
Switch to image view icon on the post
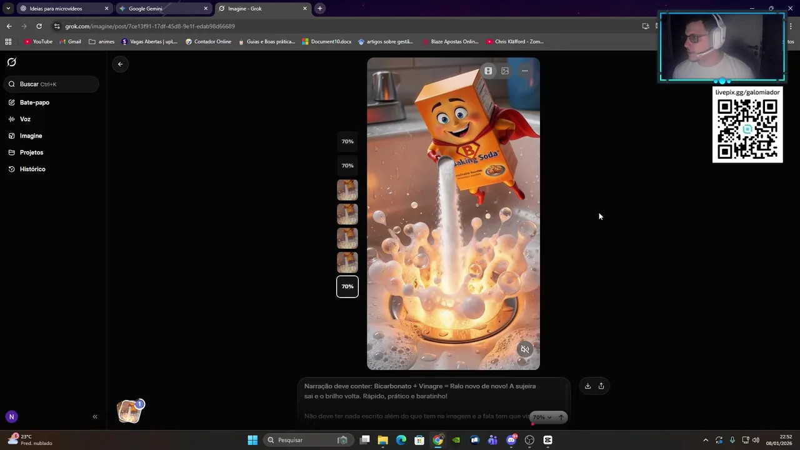[505, 71]
